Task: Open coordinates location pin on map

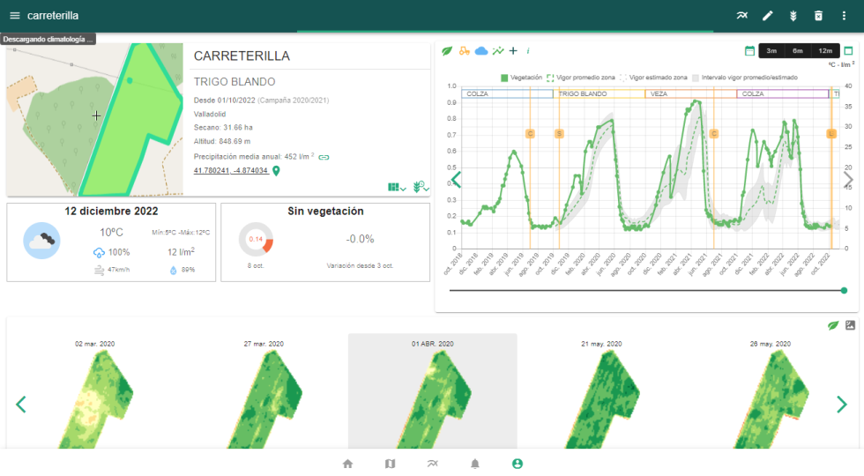Action: point(276,171)
